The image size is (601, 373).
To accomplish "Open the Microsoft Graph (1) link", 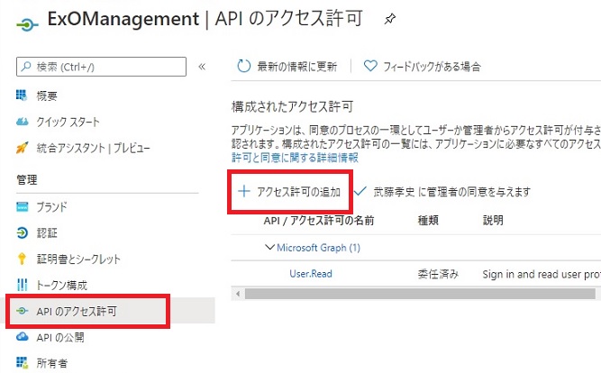I will click(318, 248).
